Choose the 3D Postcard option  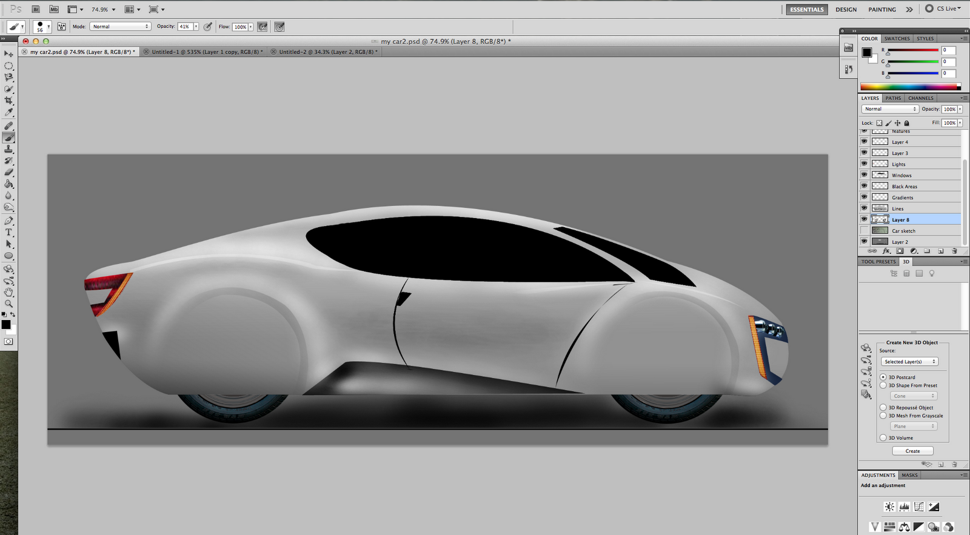pos(883,377)
